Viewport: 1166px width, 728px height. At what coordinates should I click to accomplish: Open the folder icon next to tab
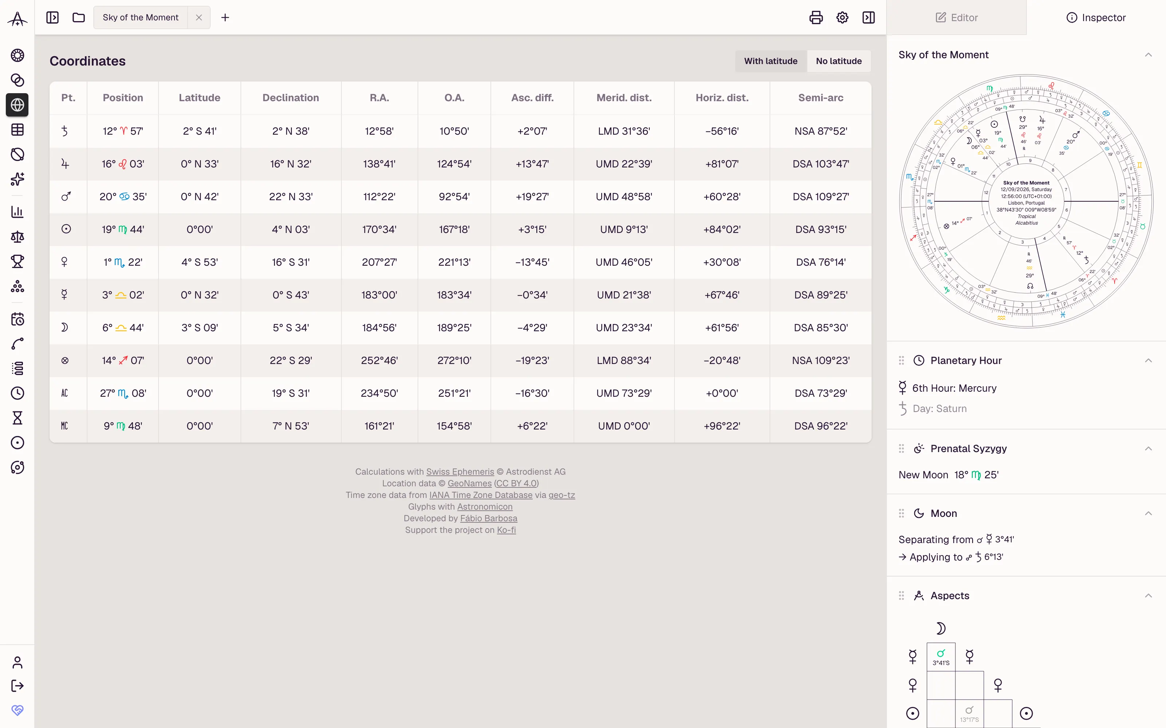pos(79,17)
